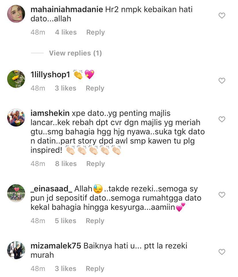Tap the heart next to _einasaad_'s comment
Screen dimensions: 238x277
coord(222,195)
